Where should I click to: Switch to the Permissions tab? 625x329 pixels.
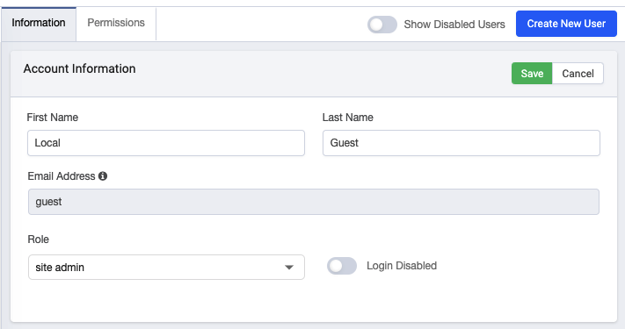click(116, 23)
